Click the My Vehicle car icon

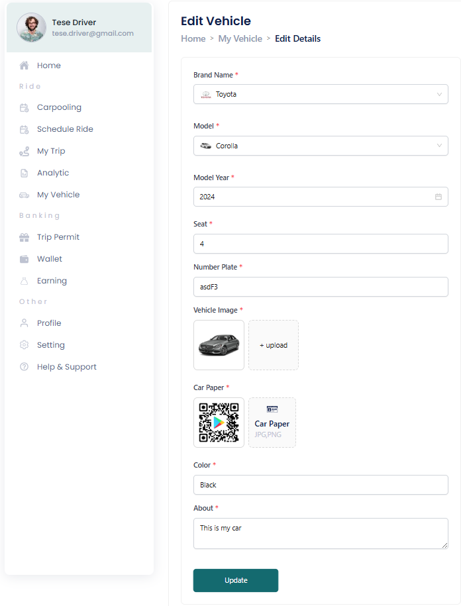[x=24, y=195]
